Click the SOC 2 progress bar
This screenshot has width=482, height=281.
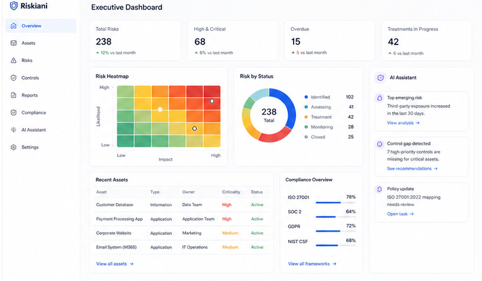pyautogui.click(x=336, y=217)
